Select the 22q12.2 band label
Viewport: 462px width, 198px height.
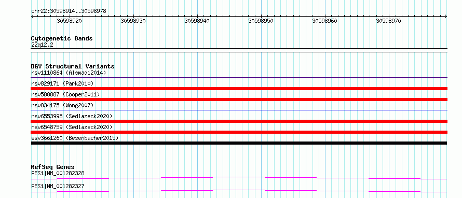(x=42, y=45)
